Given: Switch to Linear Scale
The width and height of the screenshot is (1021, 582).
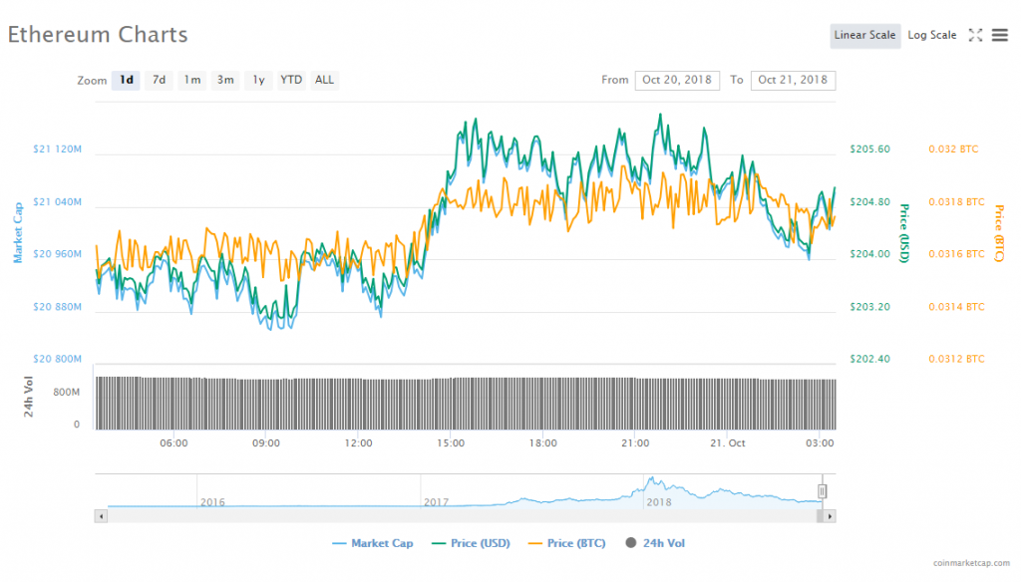Looking at the screenshot, I should click(x=864, y=36).
